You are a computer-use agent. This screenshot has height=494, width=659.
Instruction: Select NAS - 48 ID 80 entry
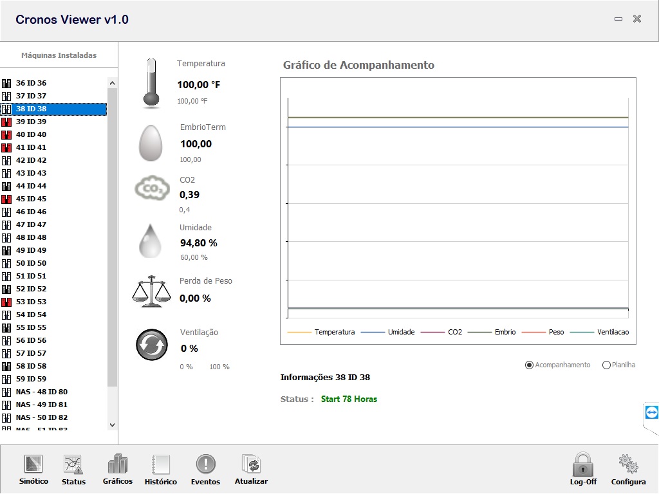coord(41,392)
